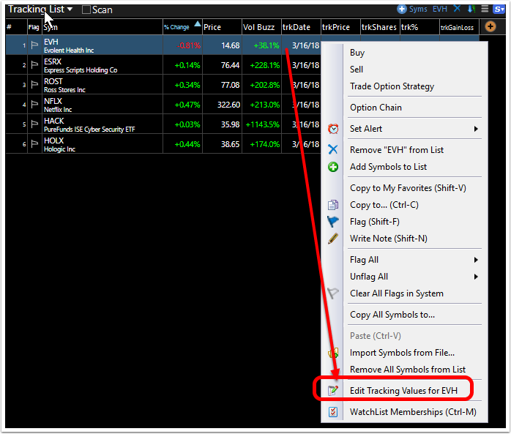Screen dimensions: 511x434
Task: Open the hamburger list menu icon
Action: pos(485,9)
